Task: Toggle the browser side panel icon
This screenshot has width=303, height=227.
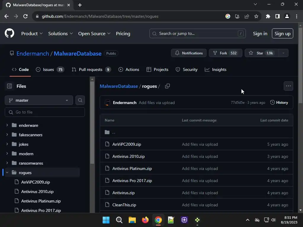Action: coord(278,17)
